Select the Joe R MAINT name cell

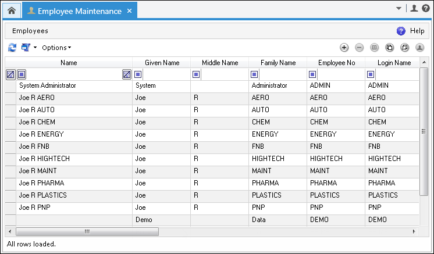click(x=74, y=171)
